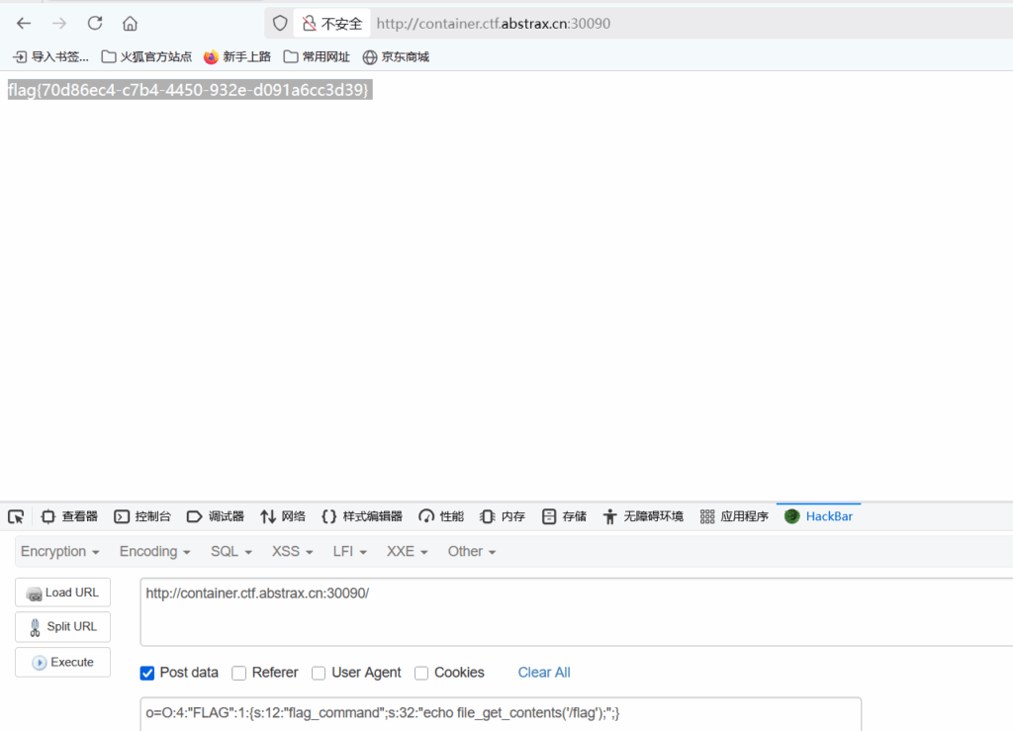Expand the LFI dropdown menu

click(x=350, y=551)
